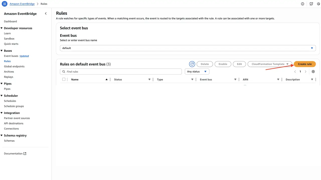Open Replays in the sidebar
The image size is (321, 180).
tap(9, 77)
